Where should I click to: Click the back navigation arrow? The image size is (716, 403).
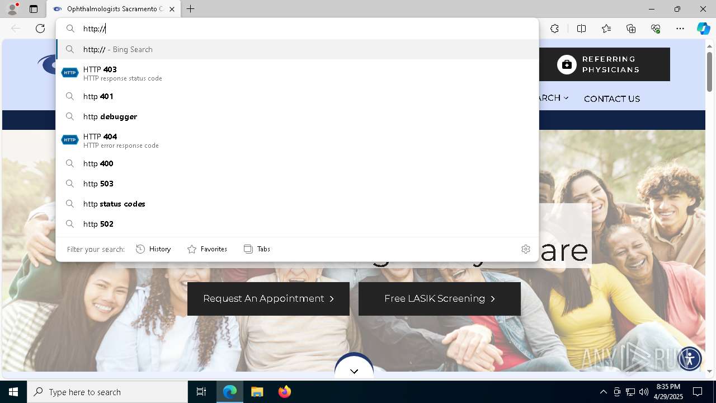16,29
